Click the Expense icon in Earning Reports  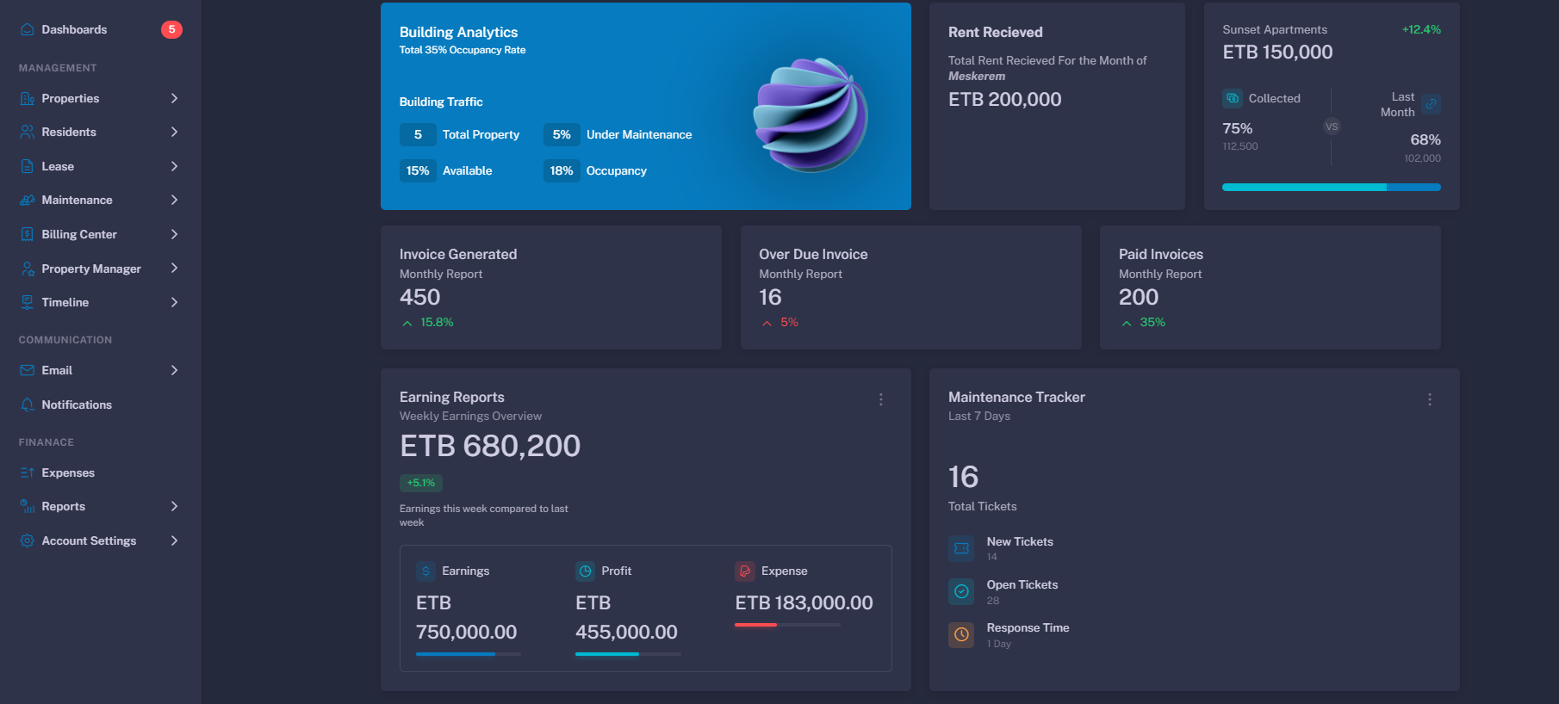click(x=745, y=571)
